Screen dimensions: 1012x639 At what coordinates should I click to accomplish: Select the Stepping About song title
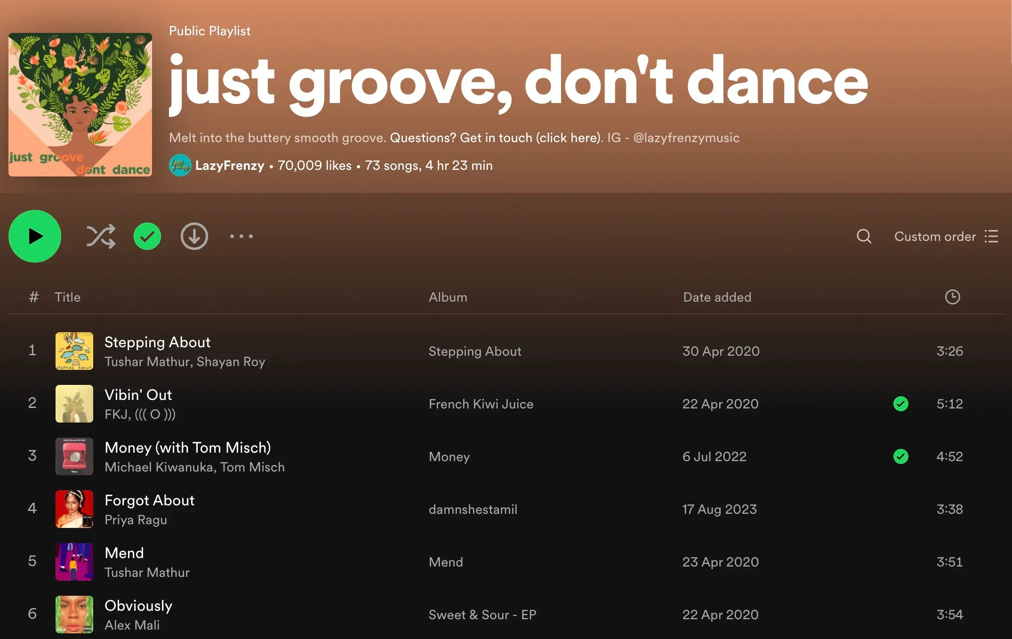[x=157, y=342]
